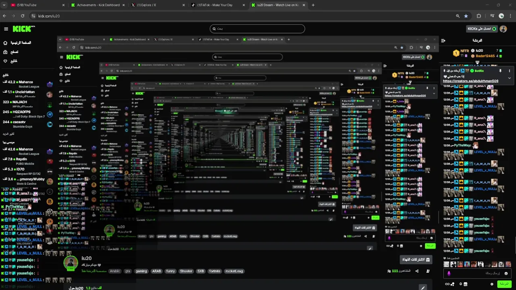Select the SXB tag below stream

200,271
